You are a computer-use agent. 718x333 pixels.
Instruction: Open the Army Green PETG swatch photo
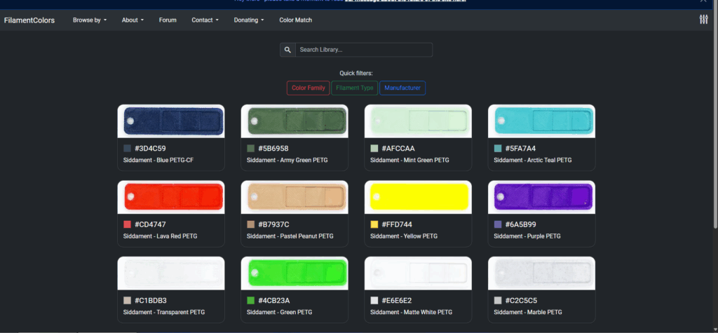[x=294, y=121]
